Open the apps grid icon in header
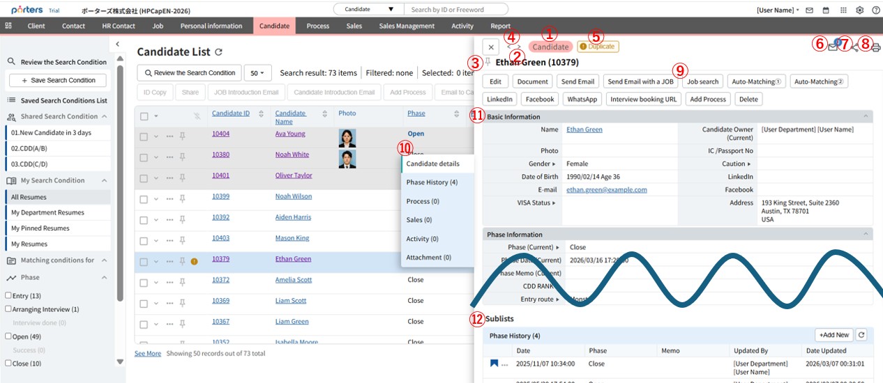The height and width of the screenshot is (383, 883). tap(843, 10)
